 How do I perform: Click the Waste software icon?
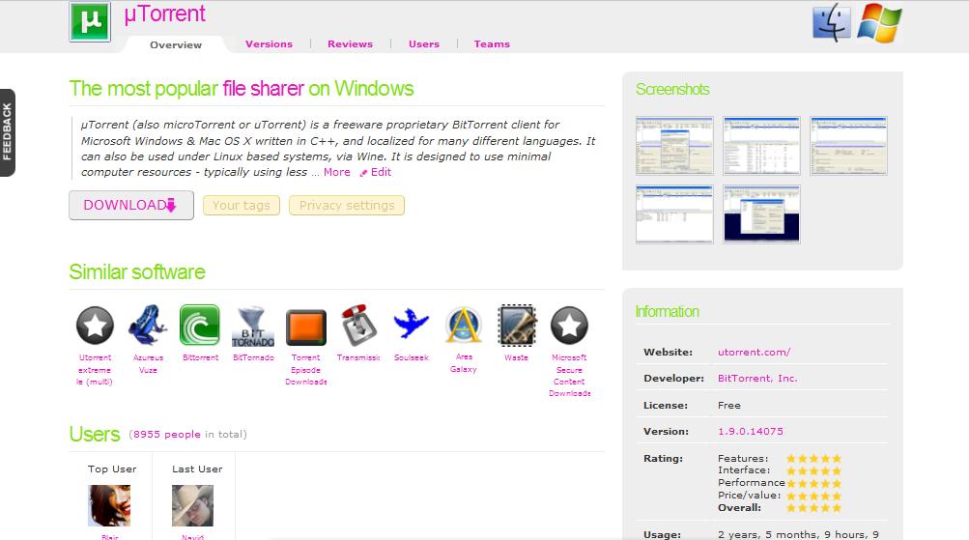(516, 326)
